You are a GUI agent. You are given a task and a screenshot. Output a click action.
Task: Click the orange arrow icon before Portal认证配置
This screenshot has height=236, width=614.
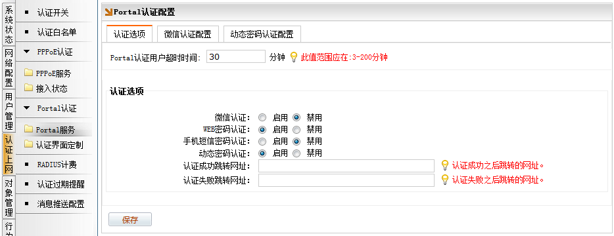point(109,12)
